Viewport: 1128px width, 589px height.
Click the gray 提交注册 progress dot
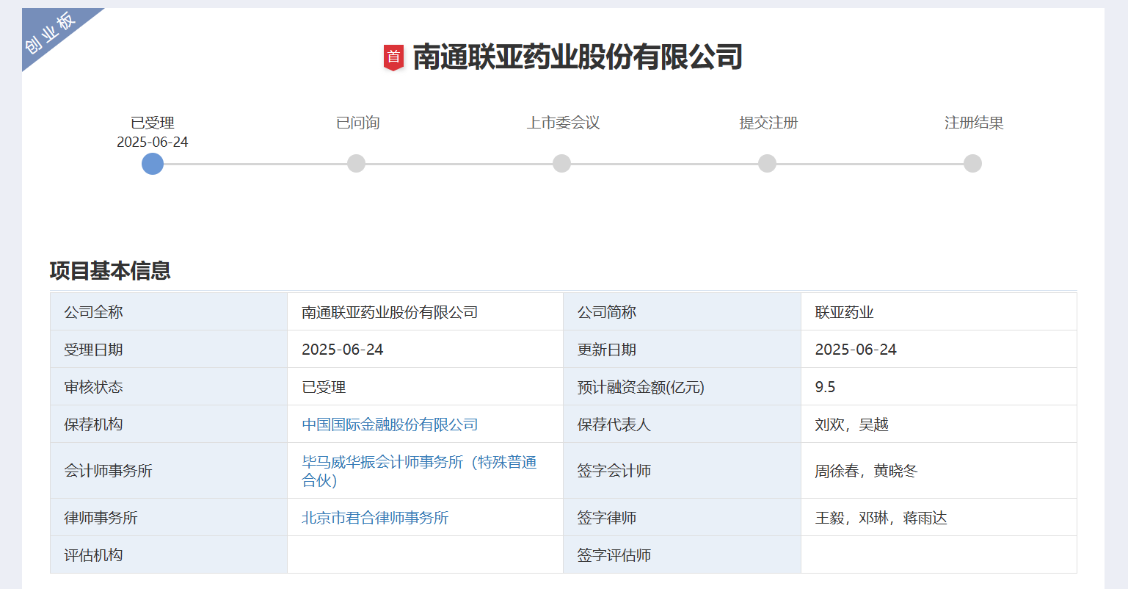[x=767, y=164]
